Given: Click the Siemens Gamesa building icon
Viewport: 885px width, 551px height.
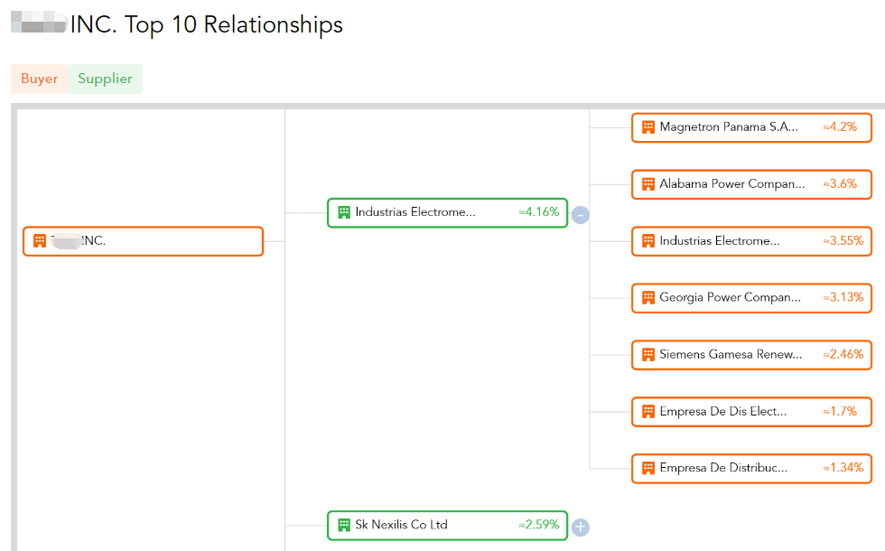Looking at the screenshot, I should click(x=648, y=354).
